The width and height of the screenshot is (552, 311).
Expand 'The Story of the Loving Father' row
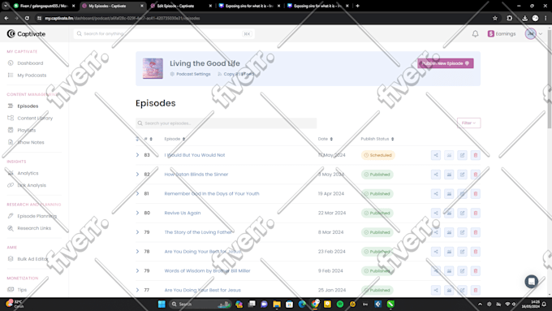point(138,232)
